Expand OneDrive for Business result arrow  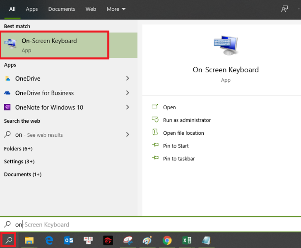[x=128, y=93]
